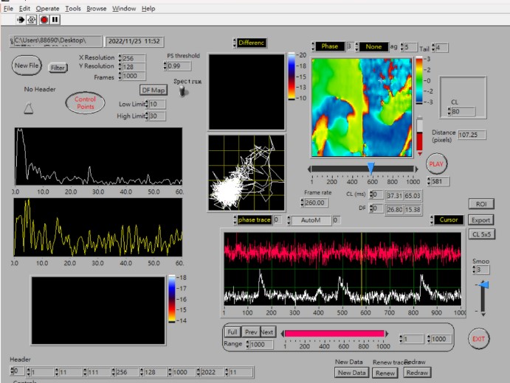
Task: Click the Export button
Action: (x=480, y=220)
